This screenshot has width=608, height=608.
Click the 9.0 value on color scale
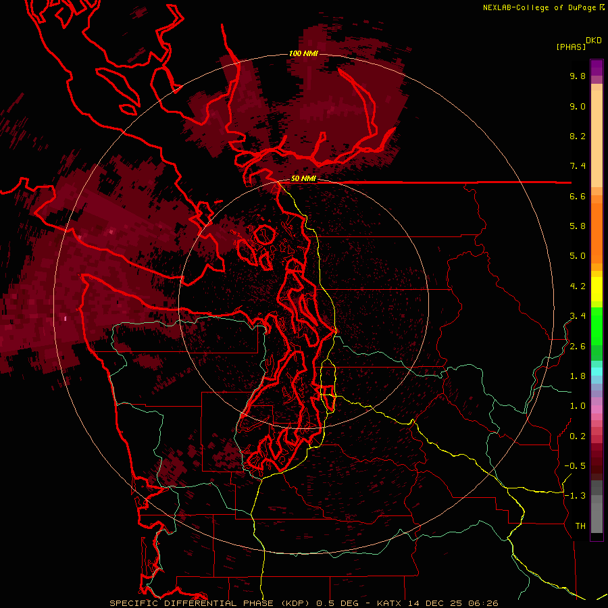(x=578, y=106)
